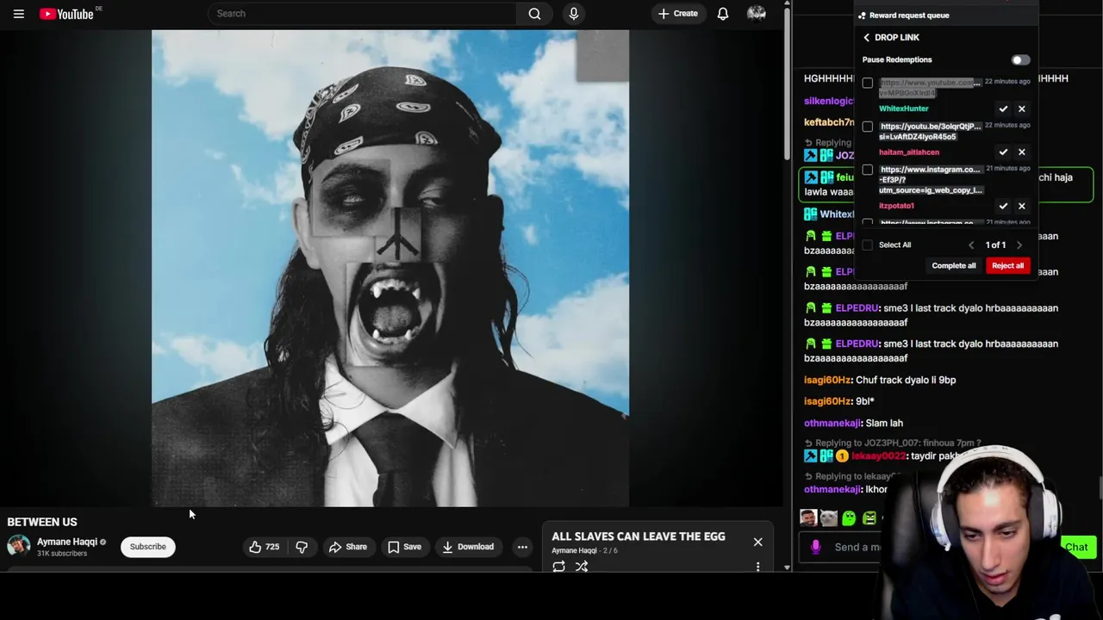Close the playlist panel with X
This screenshot has width=1103, height=620.
pos(757,542)
